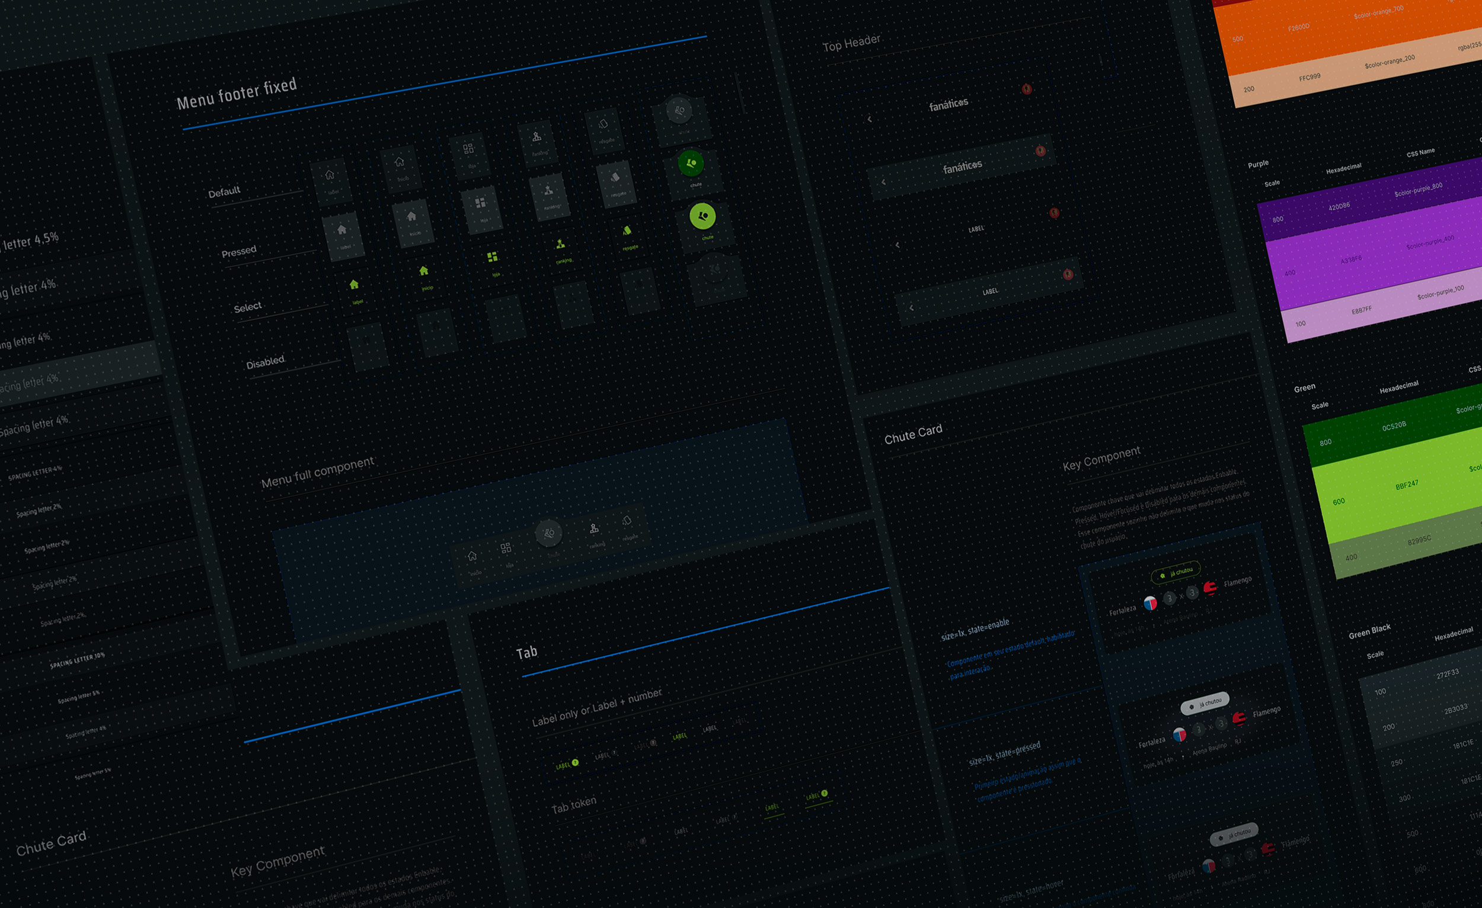Screen dimensions: 1482x908
Task: Click the 'Top Header' heading
Action: coord(851,43)
